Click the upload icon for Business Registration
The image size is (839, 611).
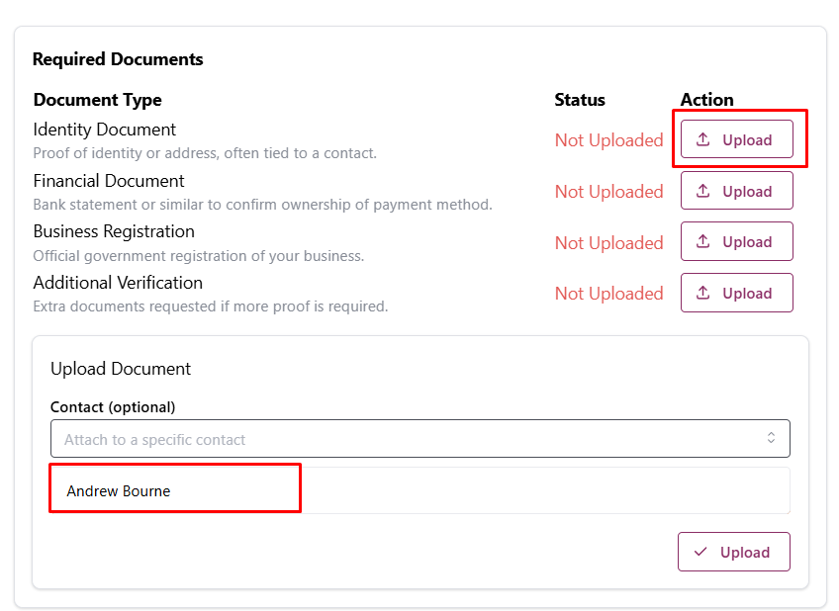[703, 242]
